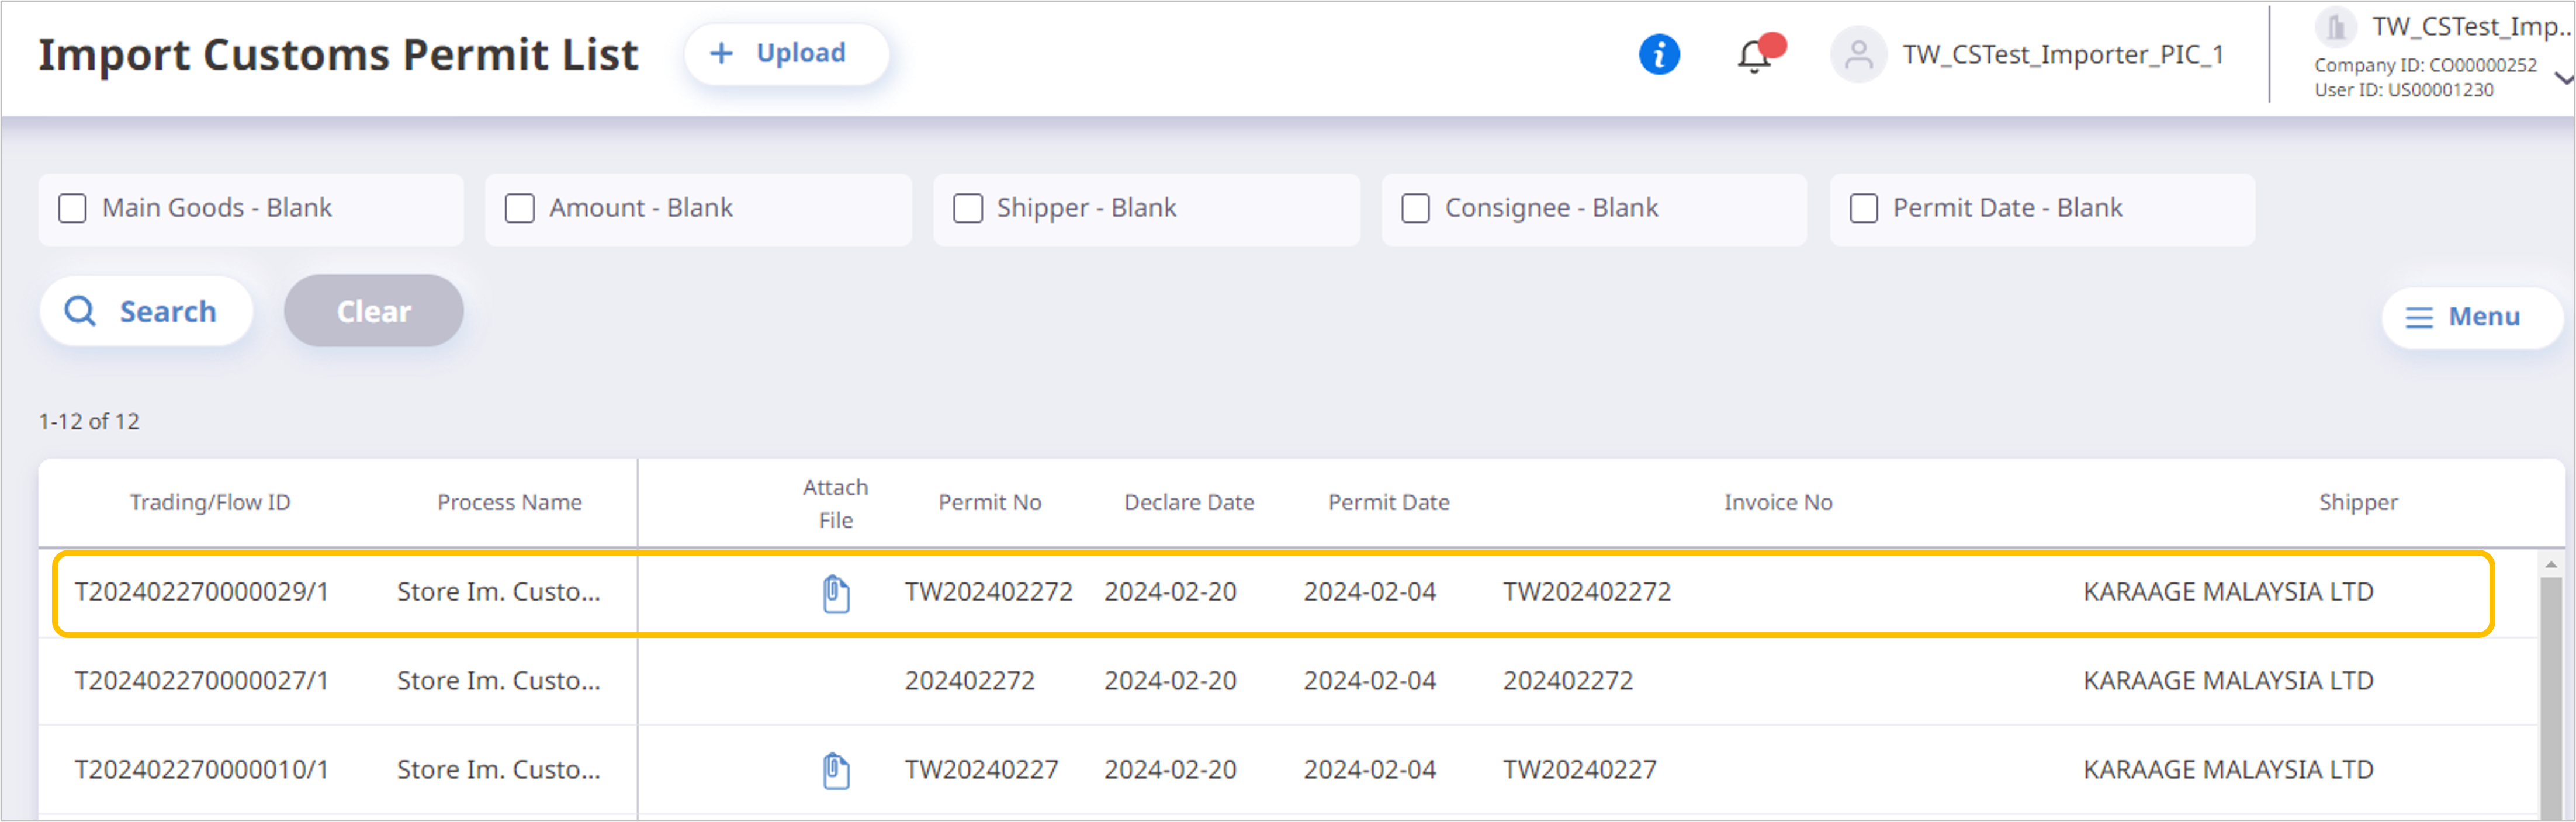2576x822 pixels.
Task: Open attachment for permit TW202402272
Action: coord(836,593)
